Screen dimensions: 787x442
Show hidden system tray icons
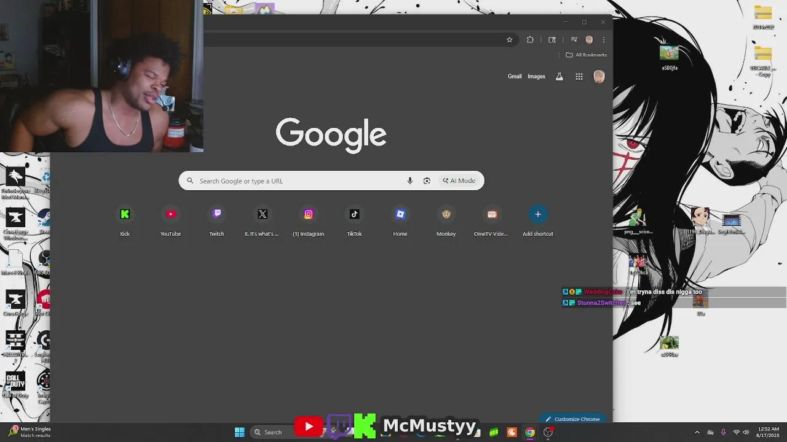[697, 432]
